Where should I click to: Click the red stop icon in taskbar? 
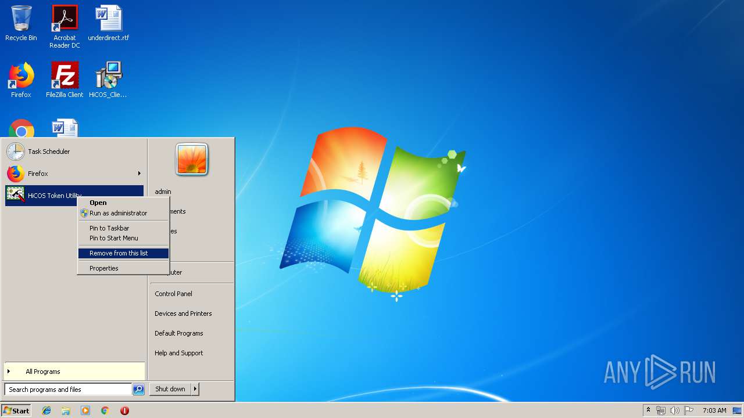(124, 410)
